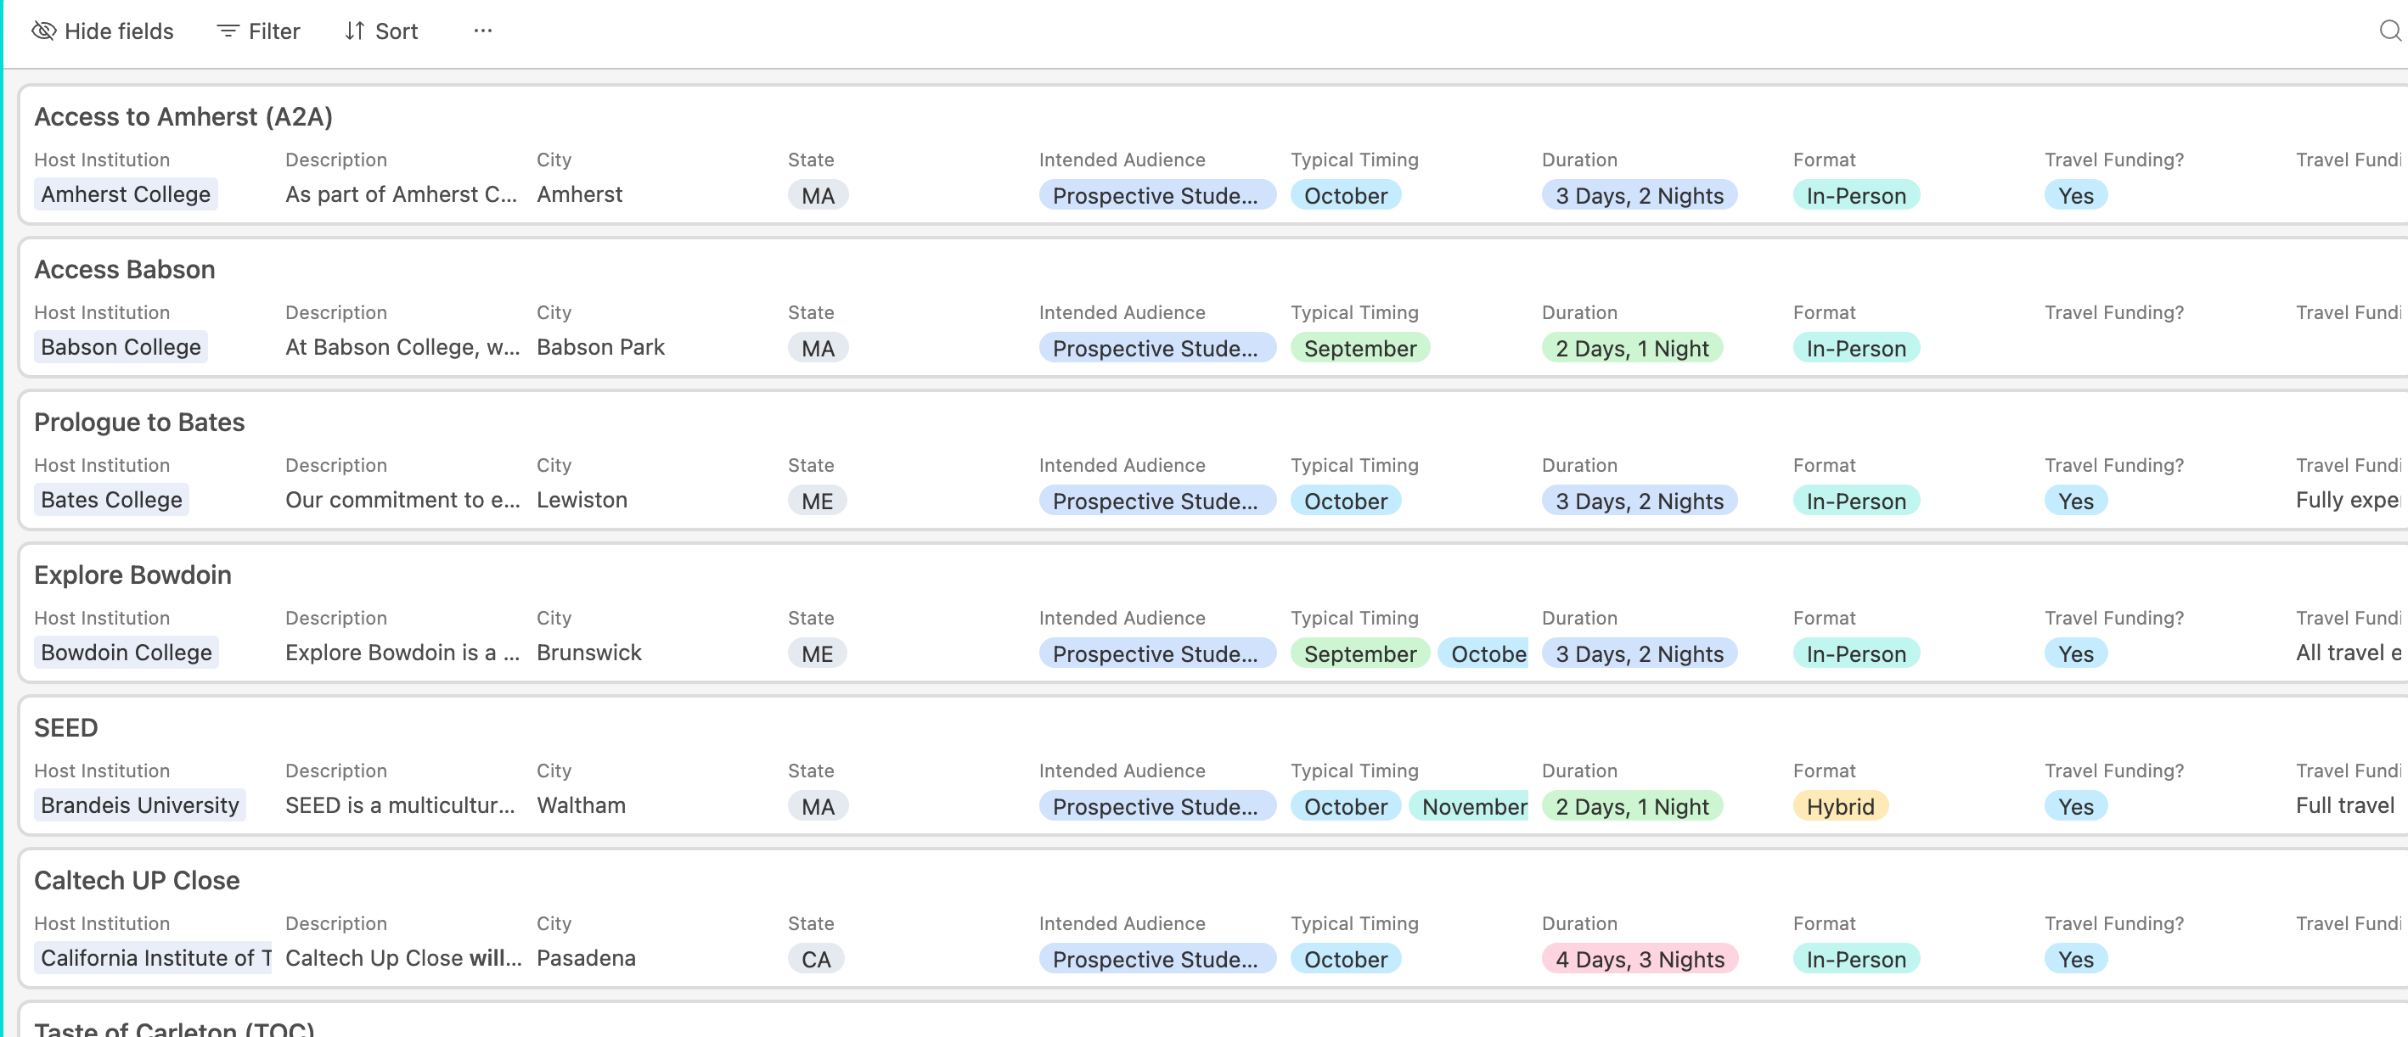Image resolution: width=2408 pixels, height=1037 pixels.
Task: Click In-Person format tag for Babson
Action: (x=1856, y=349)
